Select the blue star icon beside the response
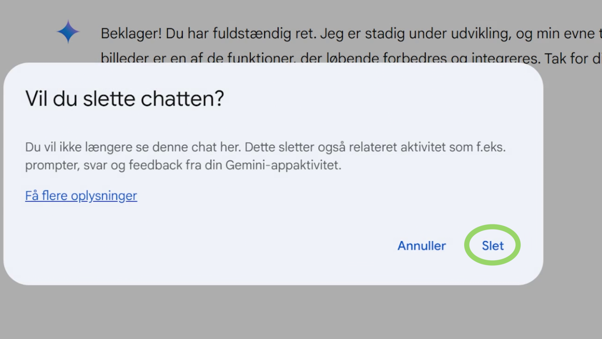 coord(68,32)
